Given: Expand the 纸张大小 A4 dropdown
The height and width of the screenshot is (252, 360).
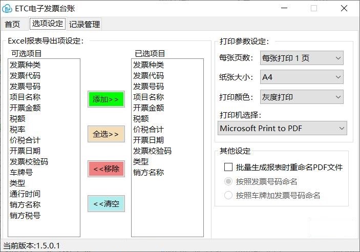Looking at the screenshot, I should (x=302, y=77).
